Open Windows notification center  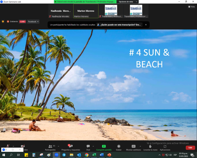tap(192, 155)
